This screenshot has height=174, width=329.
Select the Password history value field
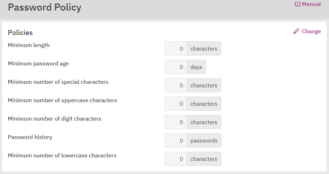pos(176,141)
